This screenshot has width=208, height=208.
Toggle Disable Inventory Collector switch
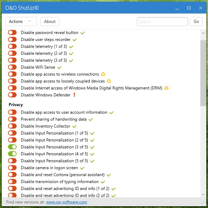(12, 126)
